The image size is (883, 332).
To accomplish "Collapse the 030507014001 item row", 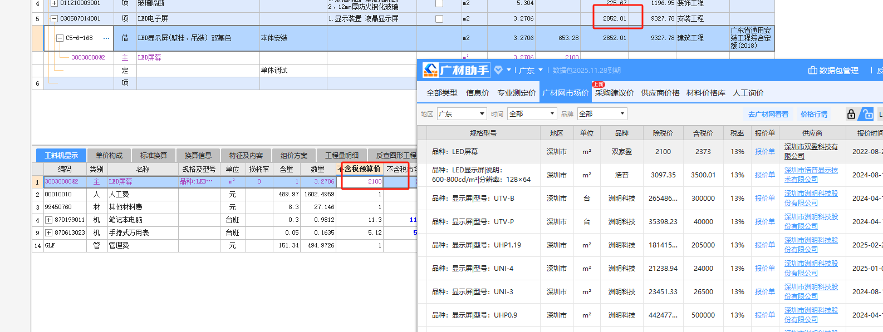I will point(54,18).
